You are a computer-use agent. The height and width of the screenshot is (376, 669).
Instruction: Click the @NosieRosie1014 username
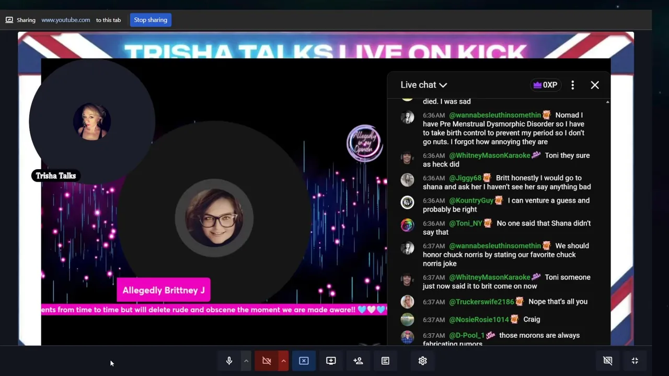tap(479, 319)
